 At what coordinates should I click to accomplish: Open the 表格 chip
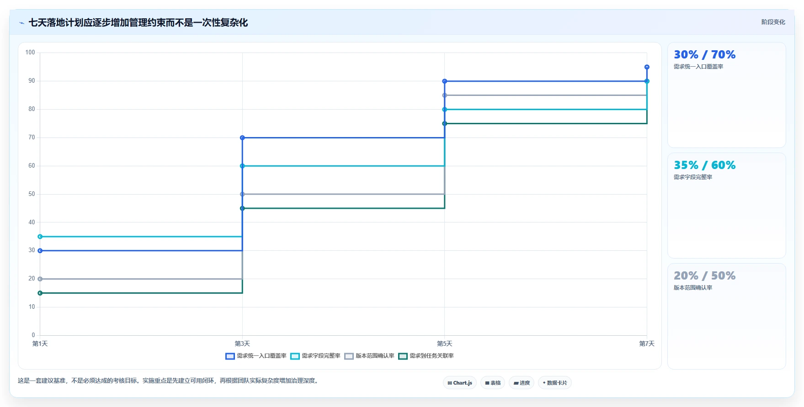(493, 383)
